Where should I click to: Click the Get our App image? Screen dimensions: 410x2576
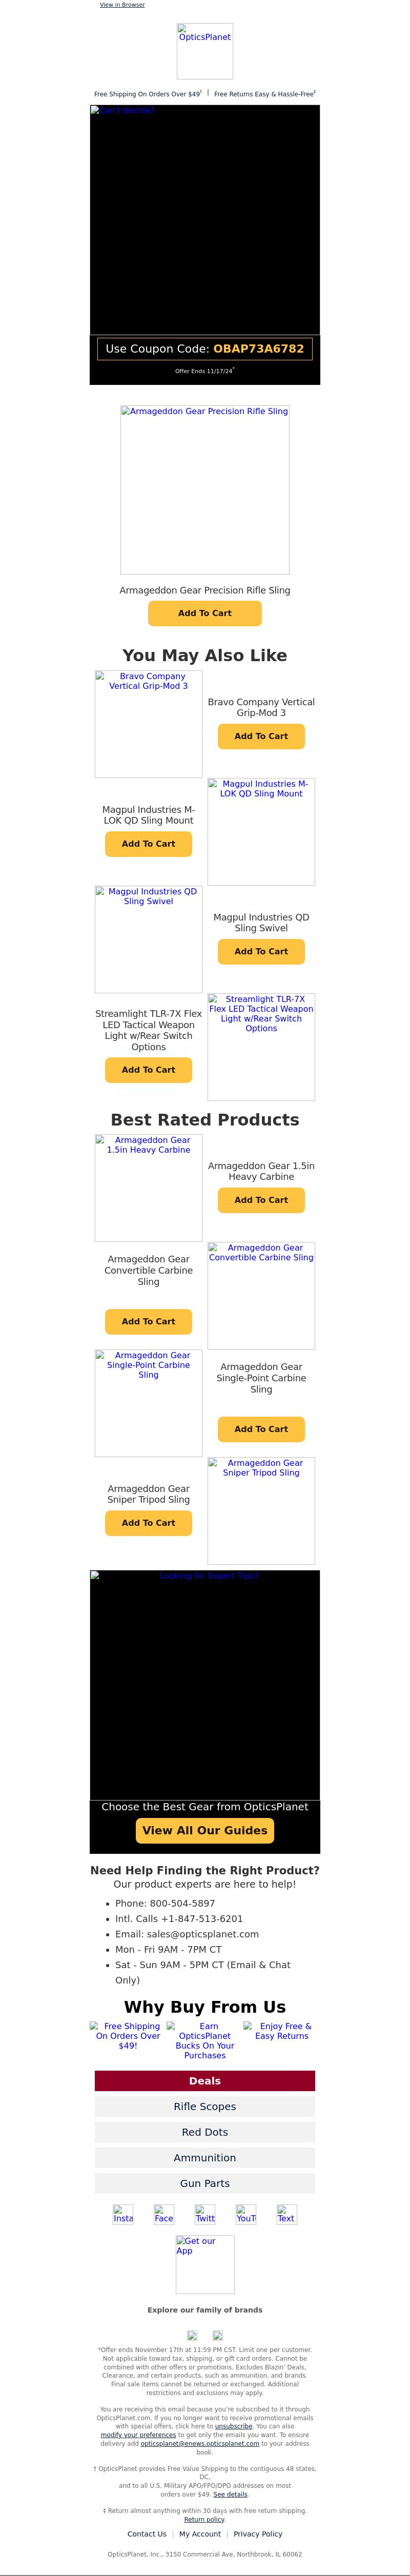pyautogui.click(x=205, y=2264)
